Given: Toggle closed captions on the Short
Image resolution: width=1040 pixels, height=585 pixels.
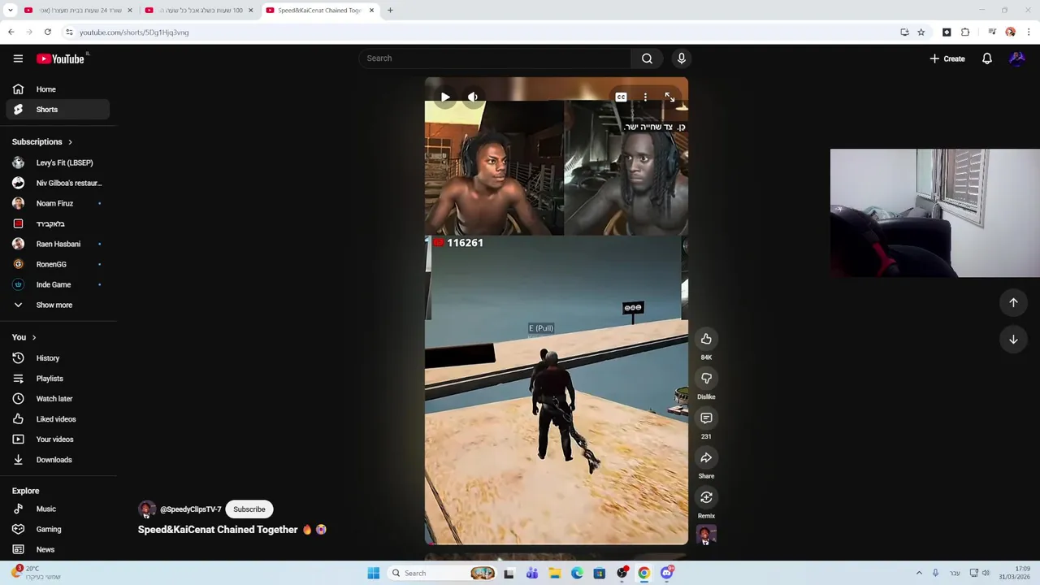Looking at the screenshot, I should pyautogui.click(x=621, y=97).
